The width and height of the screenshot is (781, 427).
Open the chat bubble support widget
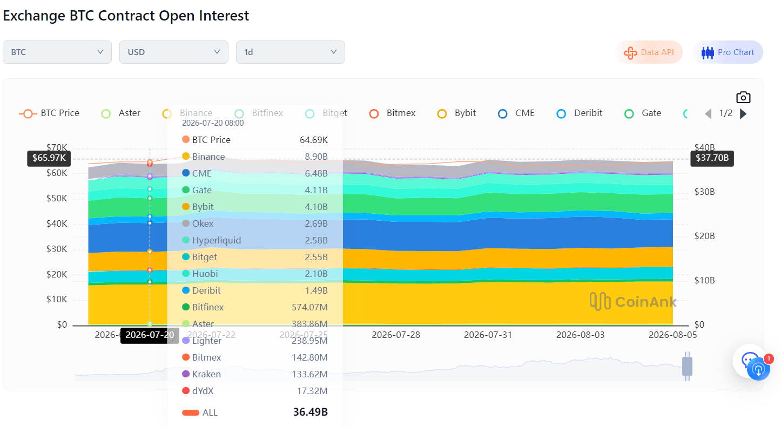coord(749,360)
